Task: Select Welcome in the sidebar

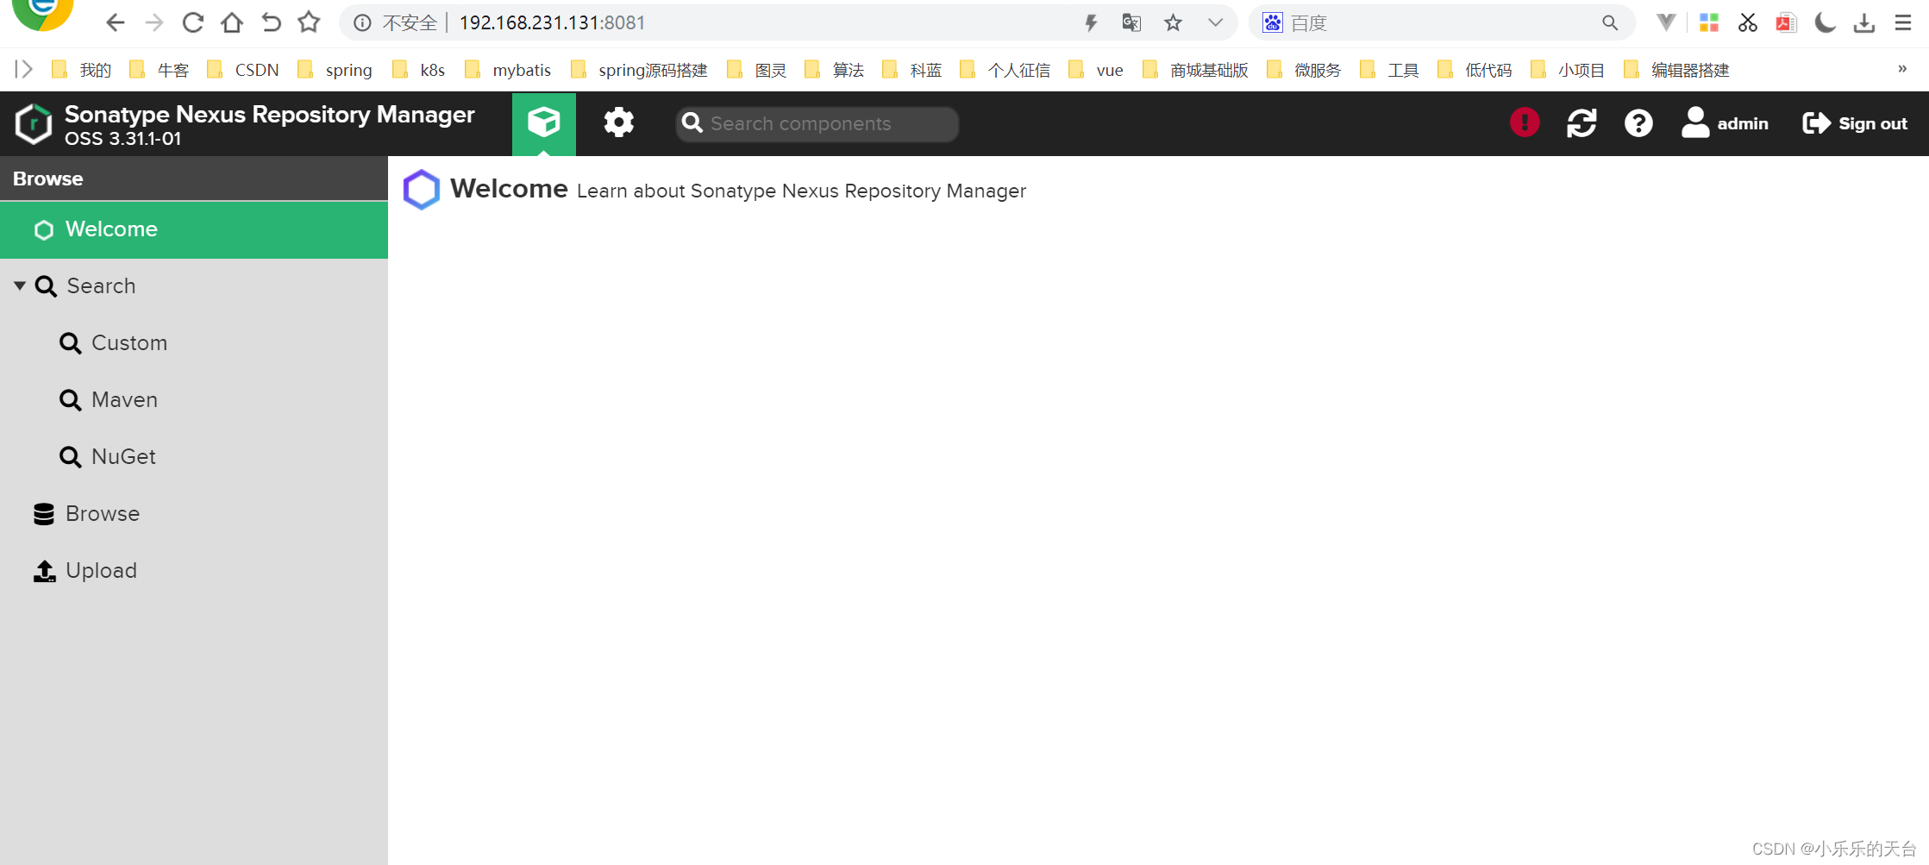Action: coord(194,229)
